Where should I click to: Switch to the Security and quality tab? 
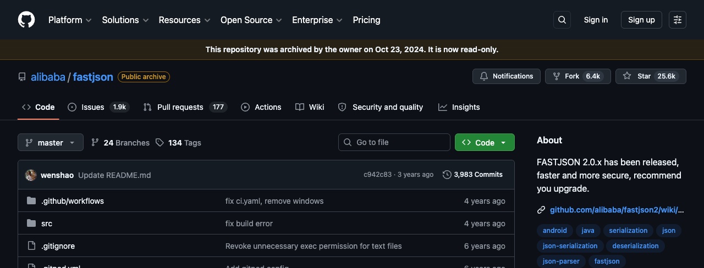click(x=381, y=107)
